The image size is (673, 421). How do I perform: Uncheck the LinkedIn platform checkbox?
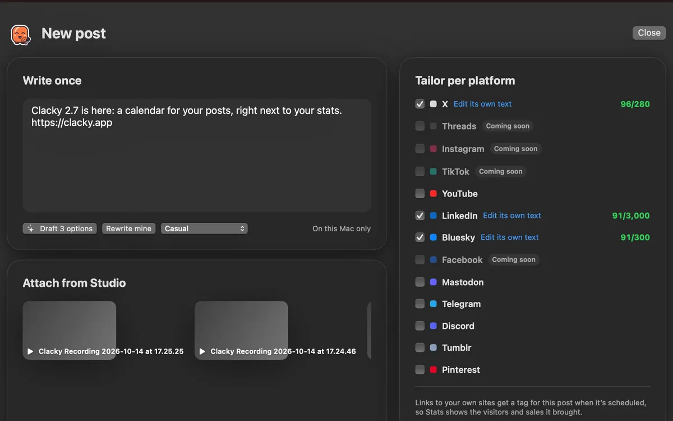click(420, 216)
